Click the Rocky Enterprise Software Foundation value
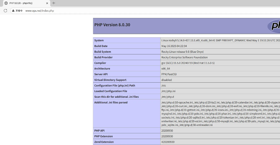 click(184, 57)
